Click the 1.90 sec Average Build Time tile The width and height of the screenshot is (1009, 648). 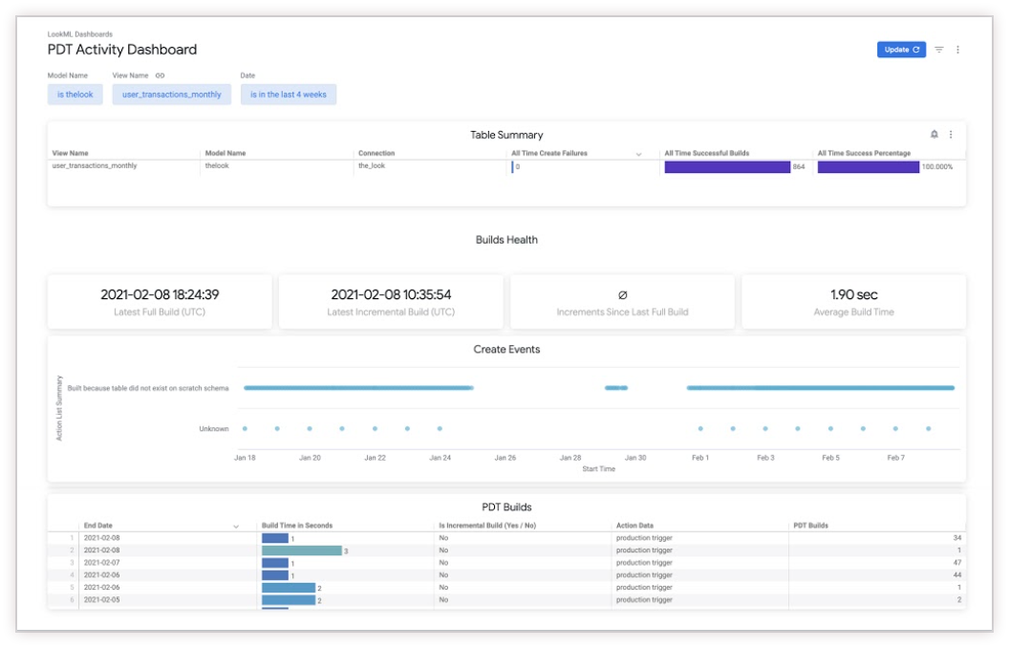(853, 302)
